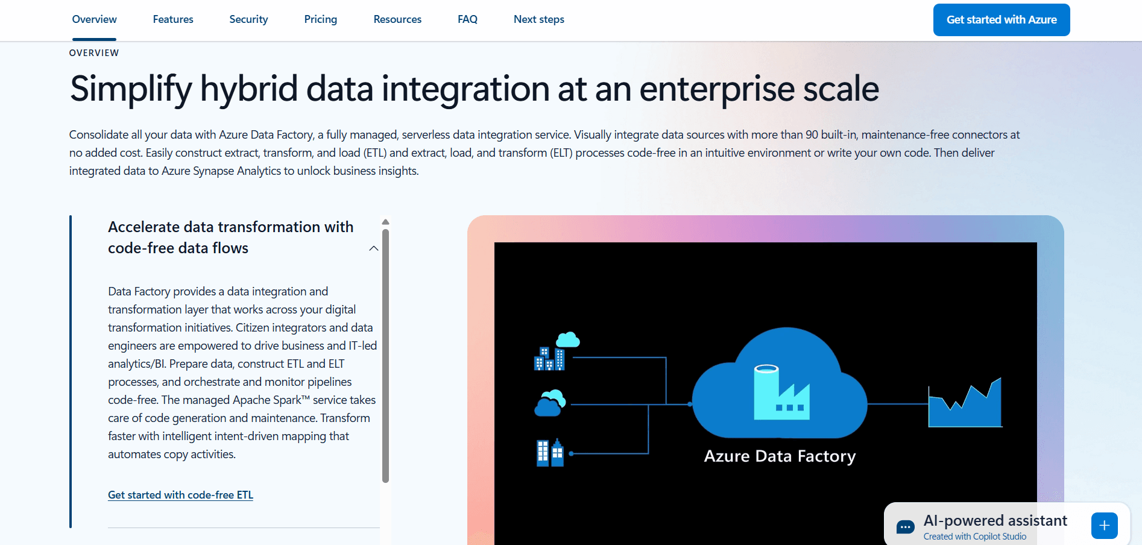This screenshot has width=1142, height=545.
Task: Open the AI-powered assistant plus button
Action: [1104, 526]
